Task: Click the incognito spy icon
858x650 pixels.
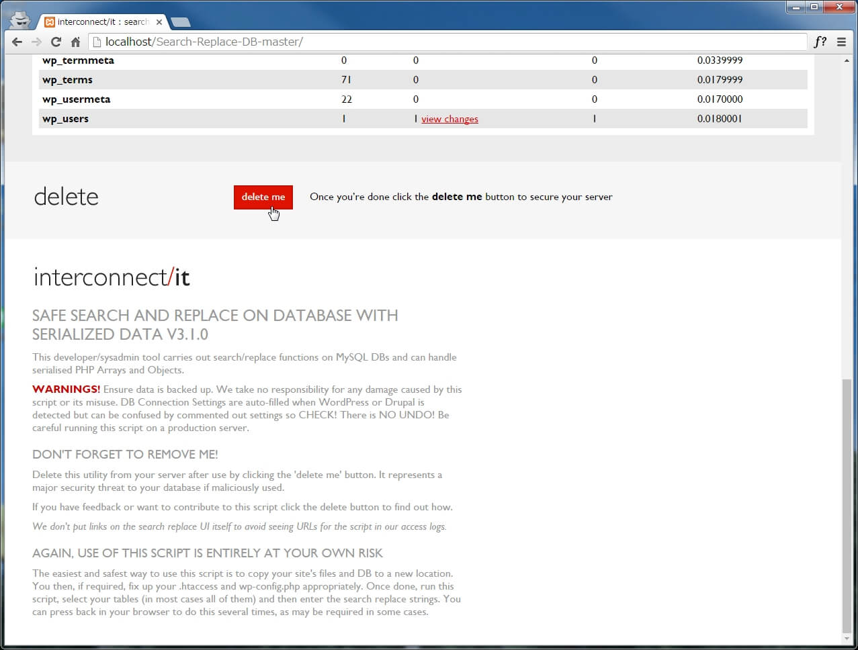Action: 20,19
